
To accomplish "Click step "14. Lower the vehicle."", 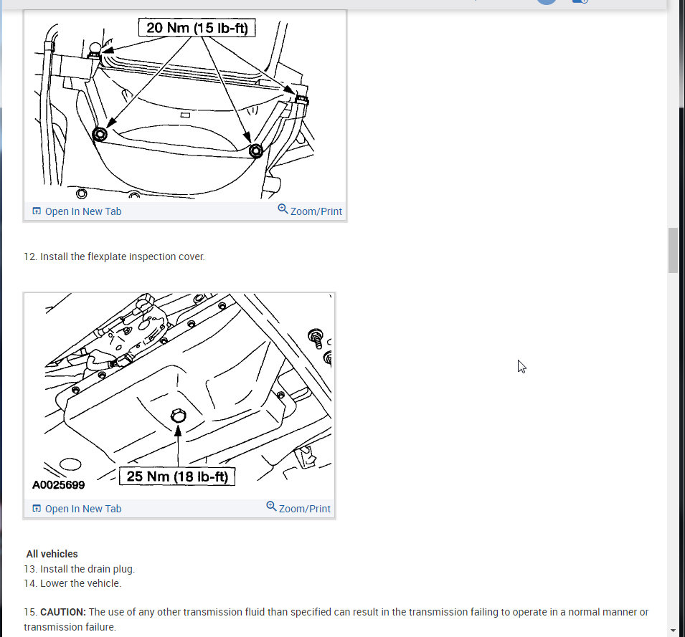I will pyautogui.click(x=72, y=583).
